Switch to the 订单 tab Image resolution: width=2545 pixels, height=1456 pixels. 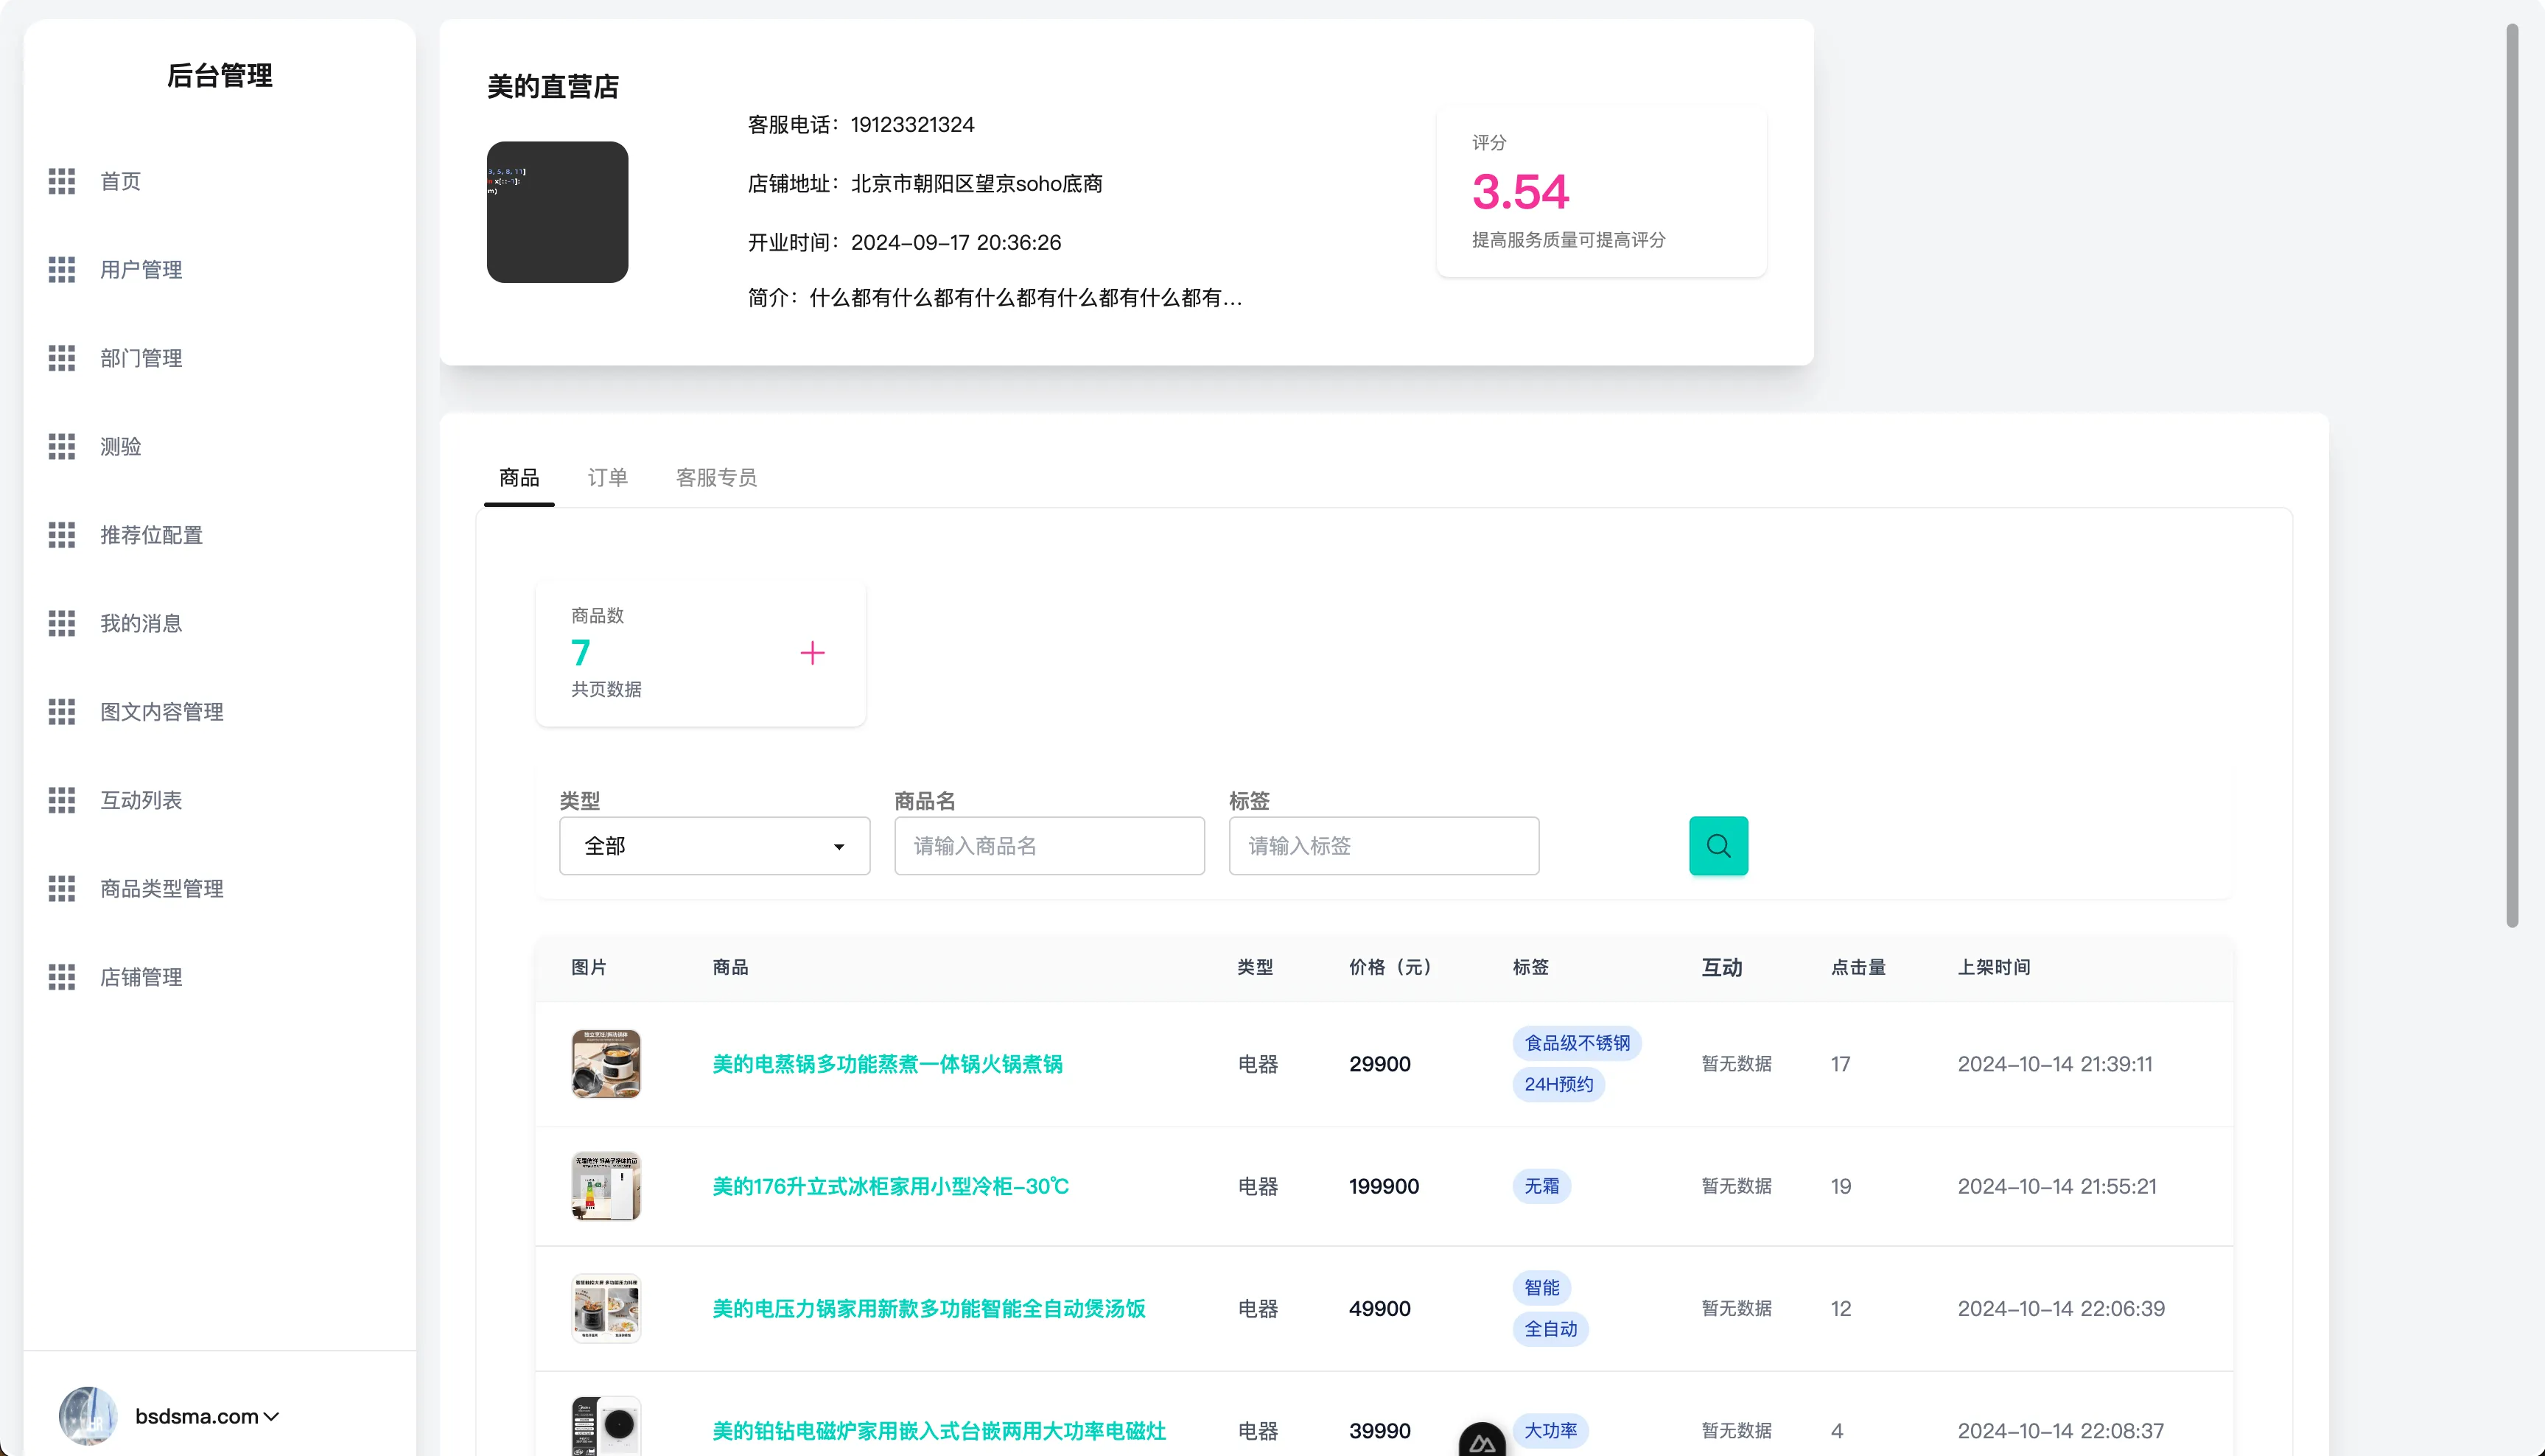point(607,478)
